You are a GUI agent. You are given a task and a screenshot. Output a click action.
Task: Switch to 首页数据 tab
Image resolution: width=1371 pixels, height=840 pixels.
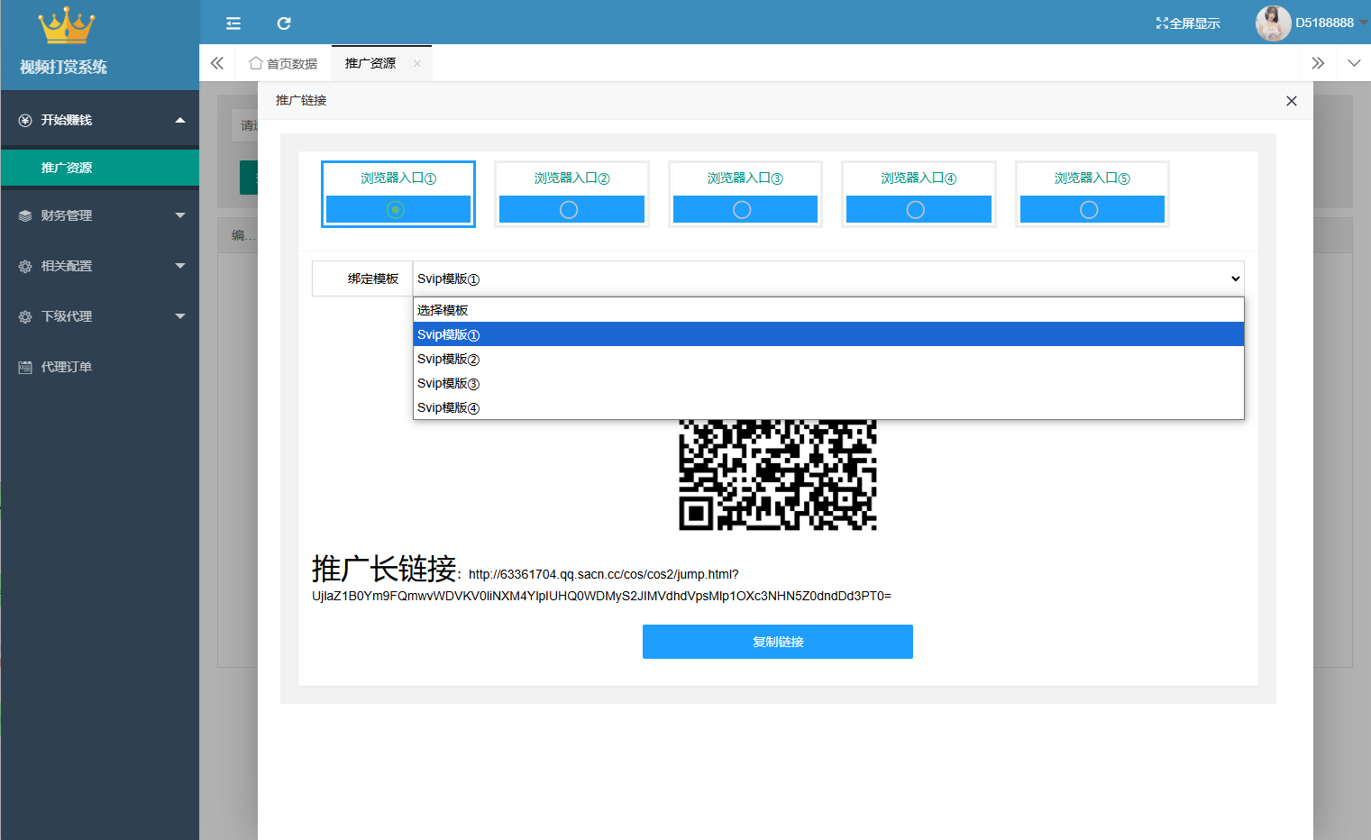tap(283, 63)
